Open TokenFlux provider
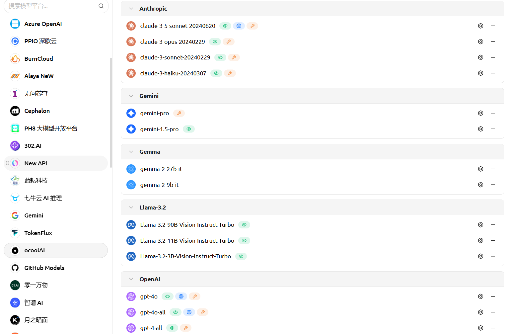Screen dimensions: 505x334 pyautogui.click(x=56, y=233)
